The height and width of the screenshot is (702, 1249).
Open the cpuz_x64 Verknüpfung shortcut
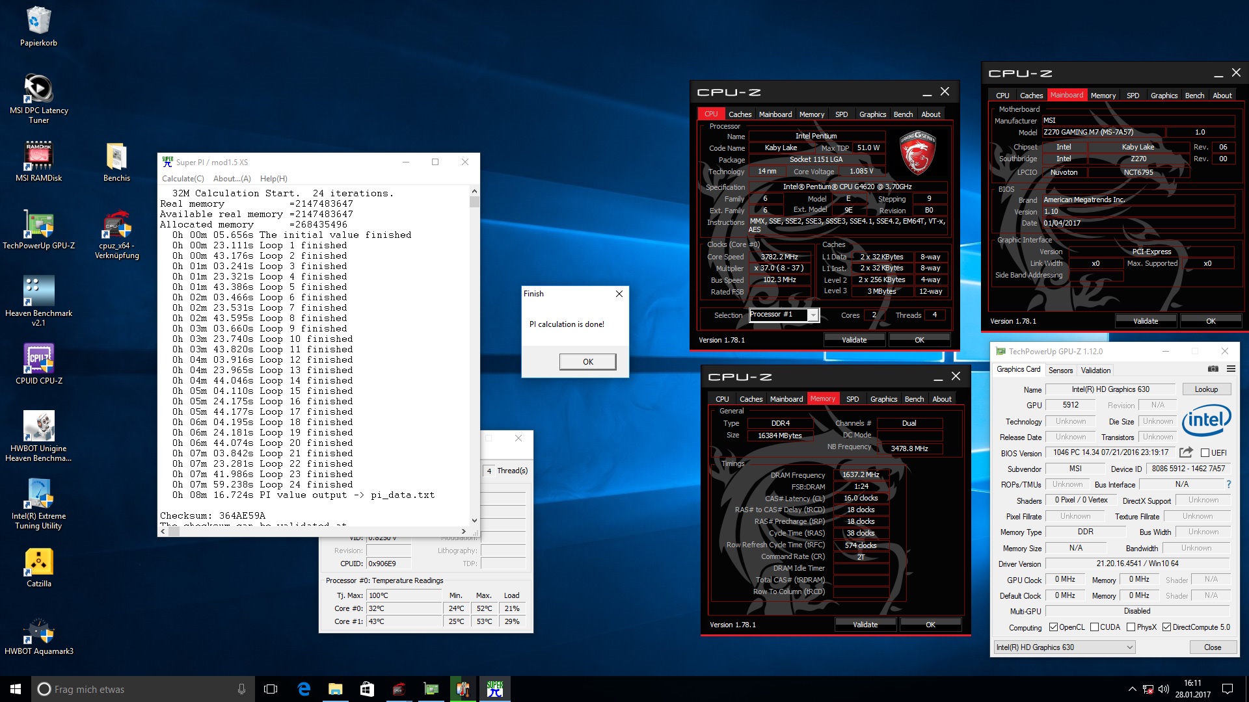pyautogui.click(x=116, y=234)
